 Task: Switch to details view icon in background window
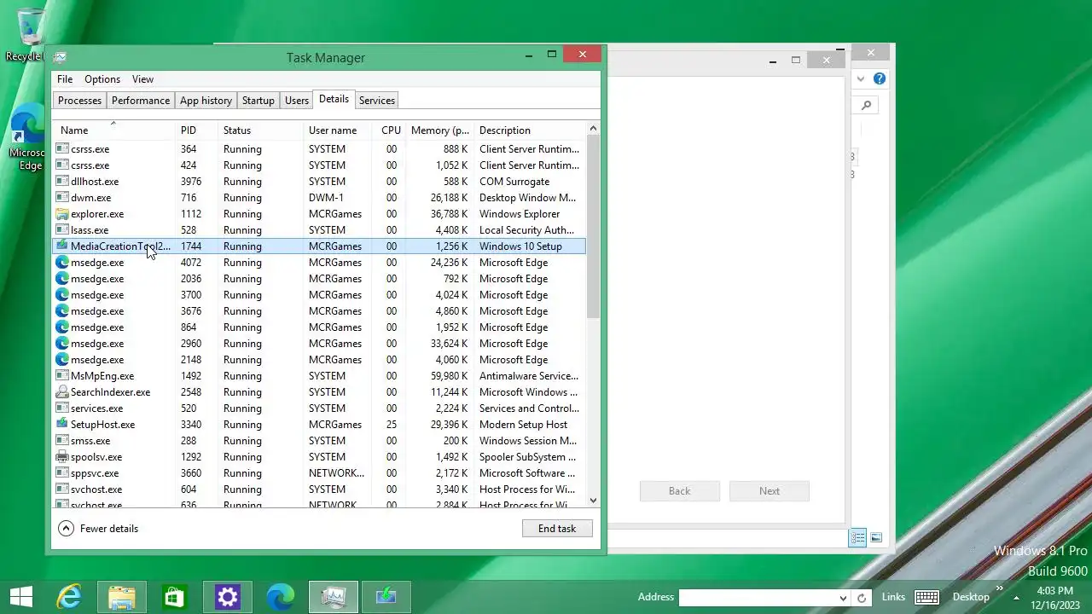pyautogui.click(x=857, y=537)
